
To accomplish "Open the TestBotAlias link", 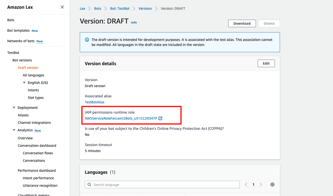I will coord(95,102).
